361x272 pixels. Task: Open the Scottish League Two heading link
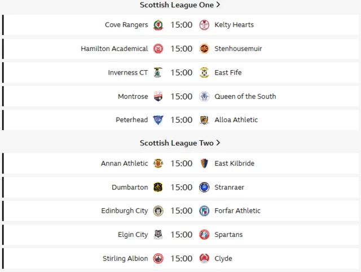click(x=177, y=143)
